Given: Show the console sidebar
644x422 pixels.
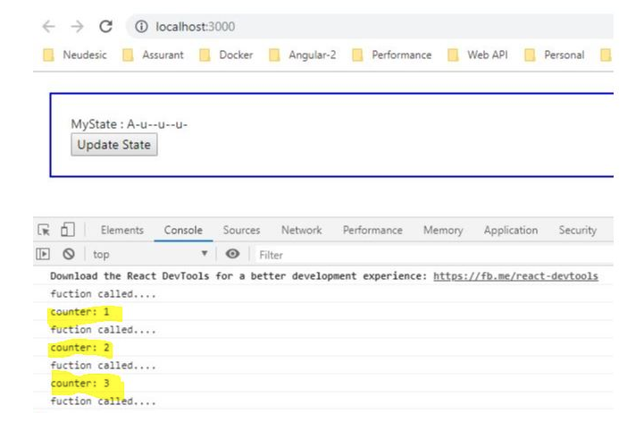Looking at the screenshot, I should (43, 254).
